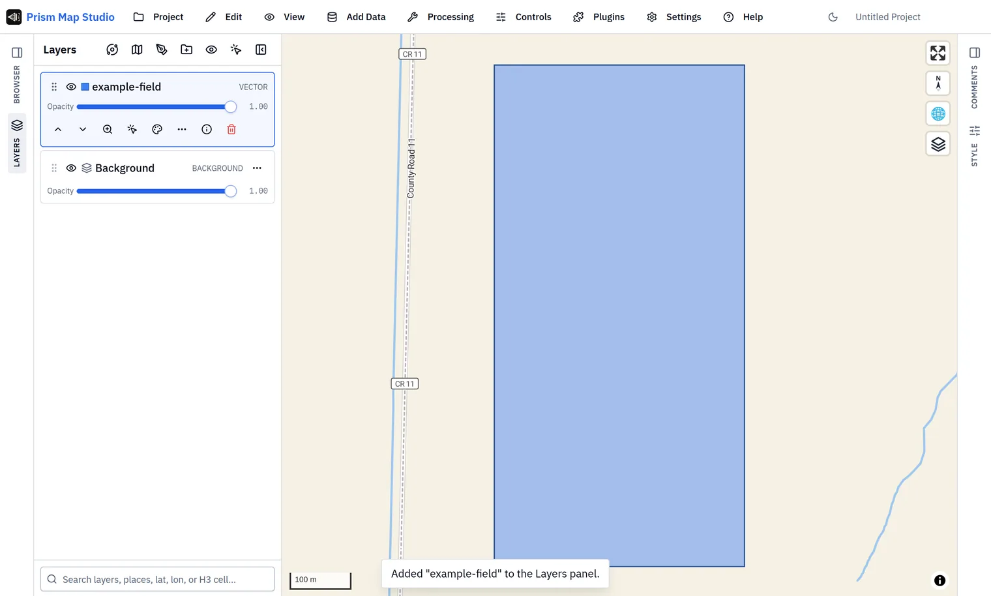Add a new layer group folder
The width and height of the screenshot is (991, 596).
click(x=186, y=50)
